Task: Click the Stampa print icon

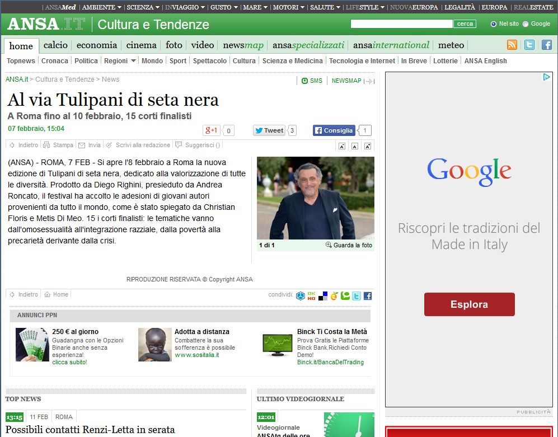Action: 46,145
